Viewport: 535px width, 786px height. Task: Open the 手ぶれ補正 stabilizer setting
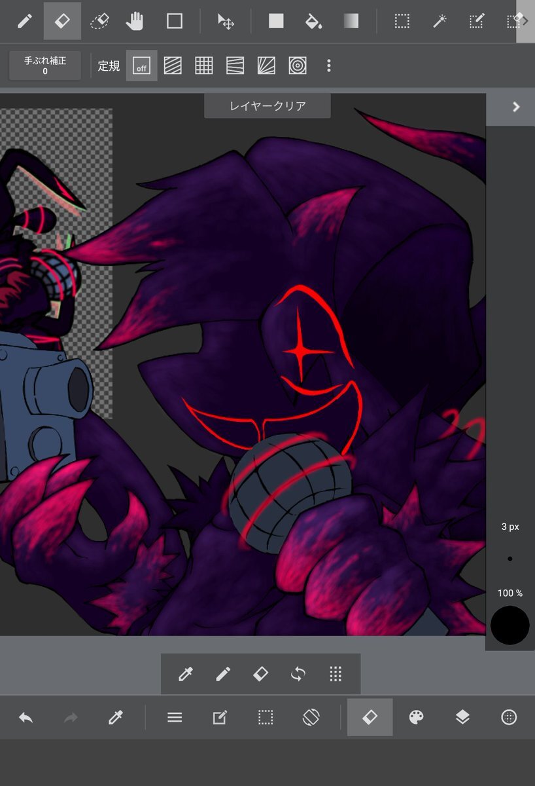(45, 65)
